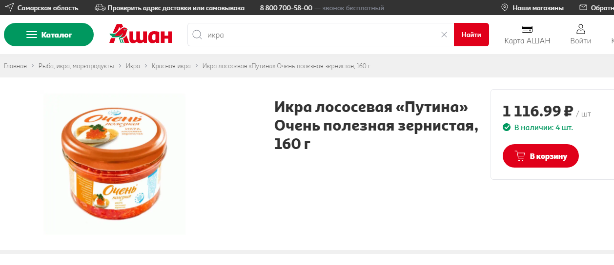Click the product title Икра лососевая «Путина»

click(x=376, y=125)
